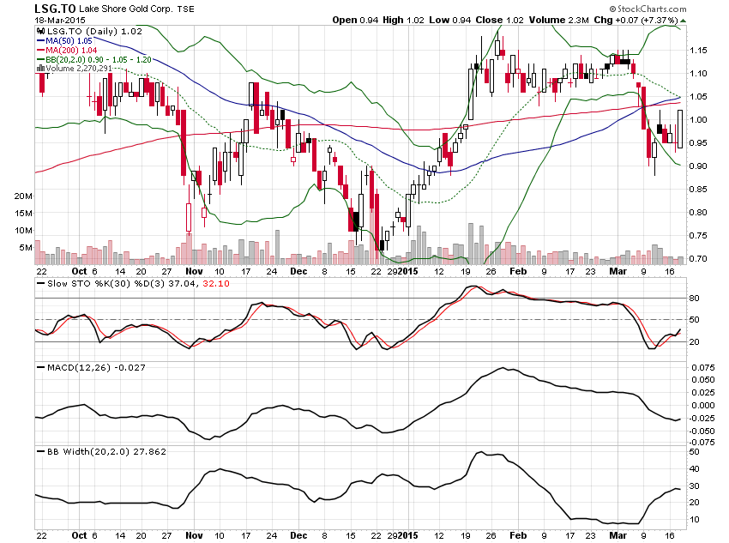Select the Close 1.02 value in the header
The image size is (729, 543).
(x=499, y=20)
